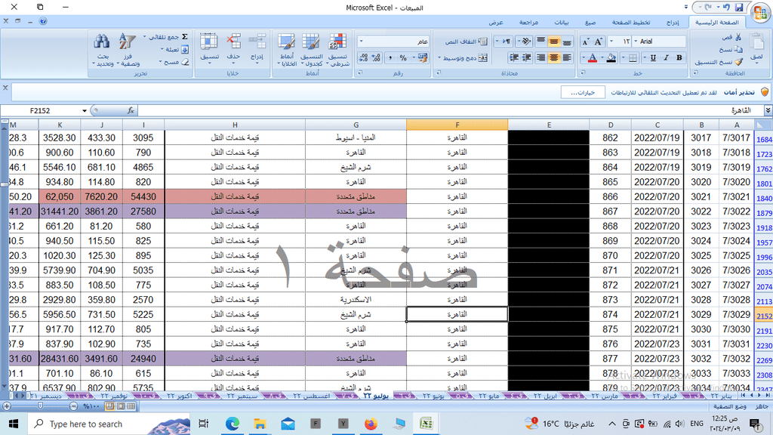The width and height of the screenshot is (773, 435).
Task: Click the zoom slider handle
Action: tap(41, 406)
